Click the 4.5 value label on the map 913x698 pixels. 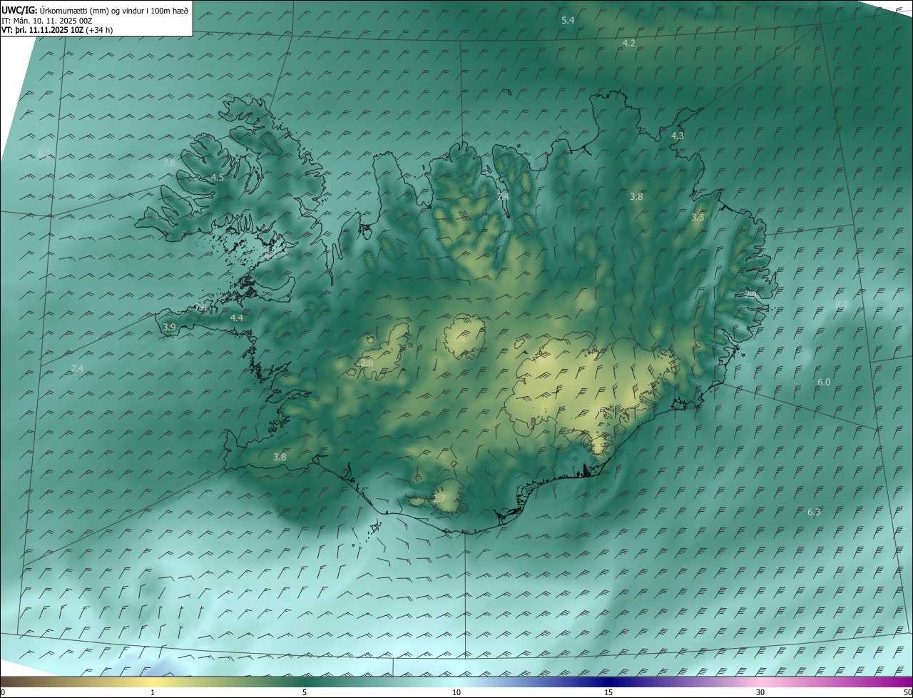click(x=218, y=178)
